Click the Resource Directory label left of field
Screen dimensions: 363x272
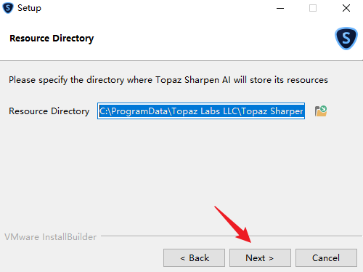tap(49, 111)
